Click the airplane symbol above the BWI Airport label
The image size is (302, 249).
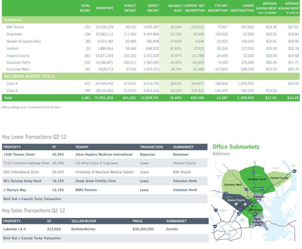[252, 206]
